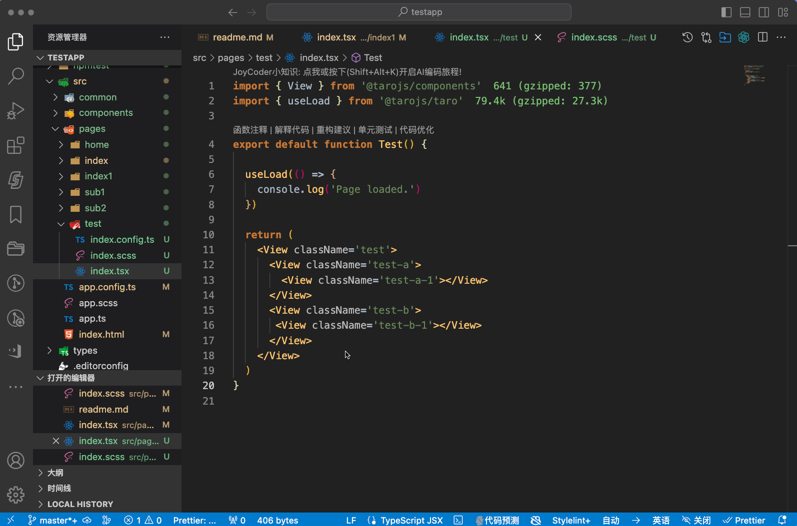Click the ChatGPT icon in editor toolbar
Image resolution: width=797 pixels, height=526 pixels.
pyautogui.click(x=743, y=37)
